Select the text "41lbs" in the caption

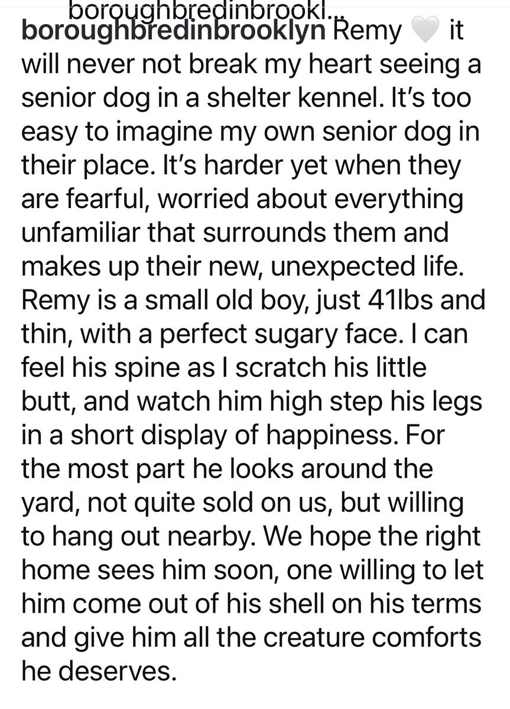(x=410, y=302)
